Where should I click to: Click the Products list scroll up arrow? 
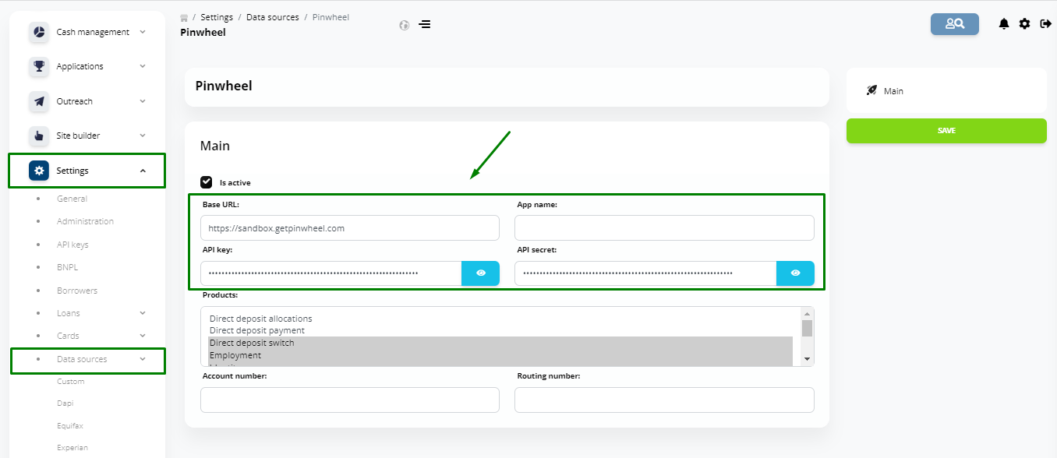pyautogui.click(x=808, y=312)
